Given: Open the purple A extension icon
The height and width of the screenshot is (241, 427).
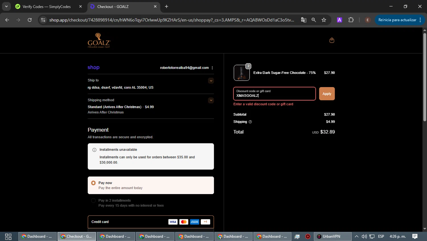Looking at the screenshot, I should point(339,20).
